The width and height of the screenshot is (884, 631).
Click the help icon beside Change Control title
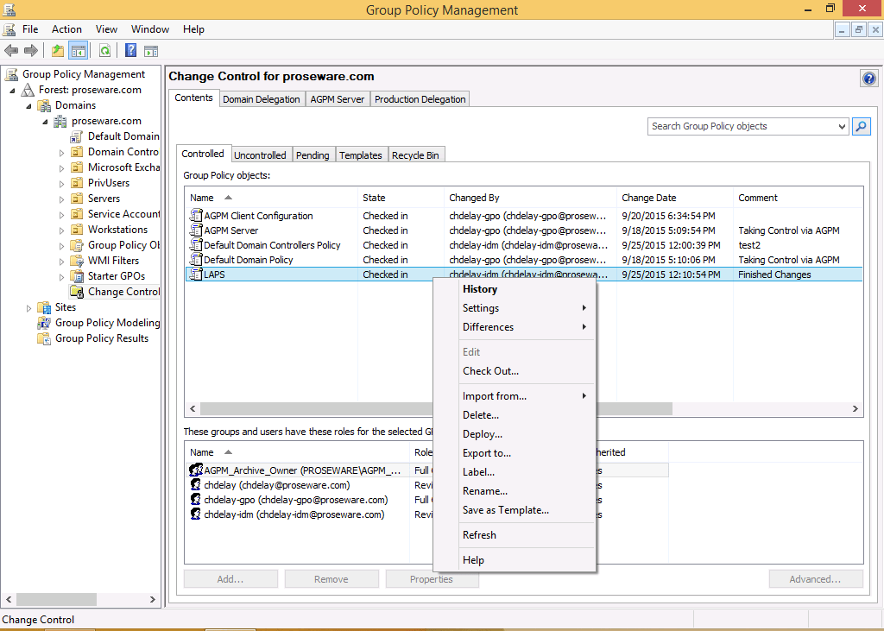(868, 79)
